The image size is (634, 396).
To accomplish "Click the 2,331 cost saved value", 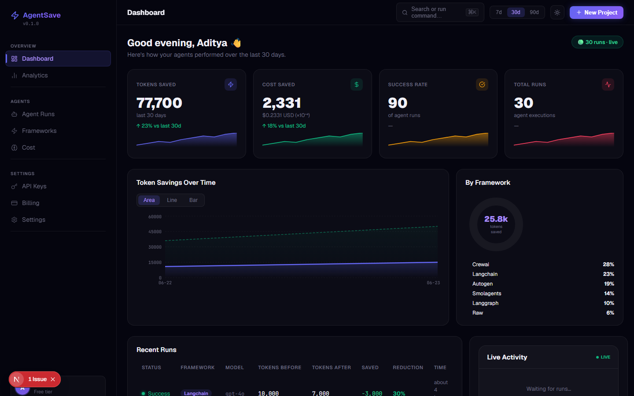I will click(282, 103).
